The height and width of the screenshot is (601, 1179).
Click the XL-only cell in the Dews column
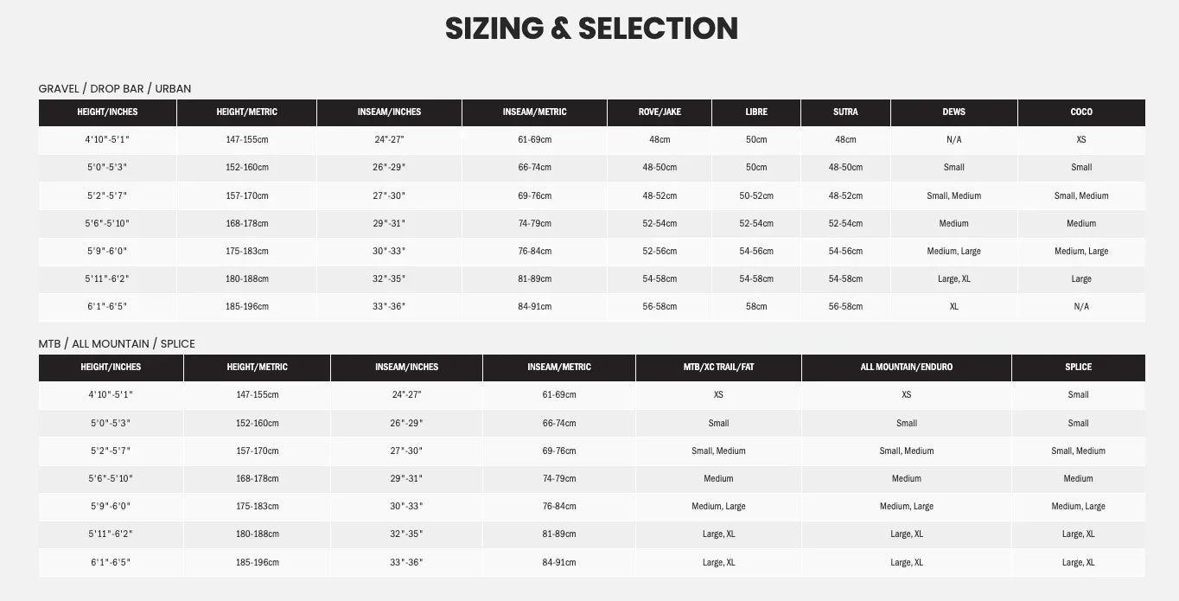point(953,306)
